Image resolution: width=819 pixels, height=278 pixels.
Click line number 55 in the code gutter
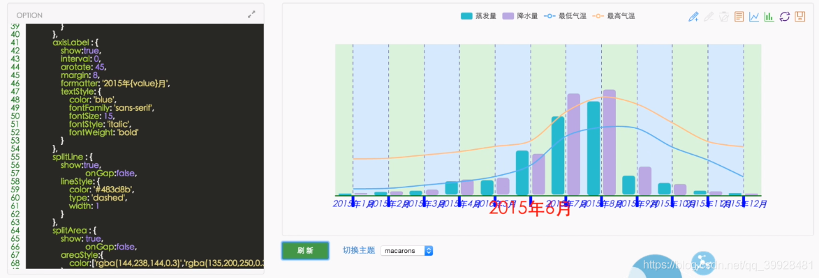point(15,157)
